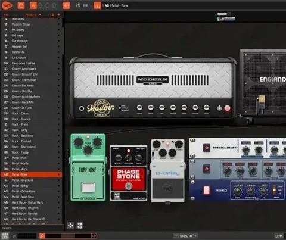Click orange button right of slot D
286x240 pixels.
tap(66, 5)
